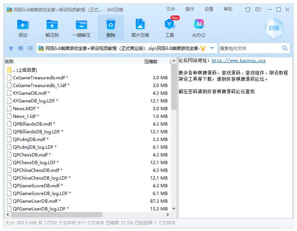Open the 工具 (Tools) icon
Image resolution: width=297 pixels, height=231 pixels.
pyautogui.click(x=169, y=24)
